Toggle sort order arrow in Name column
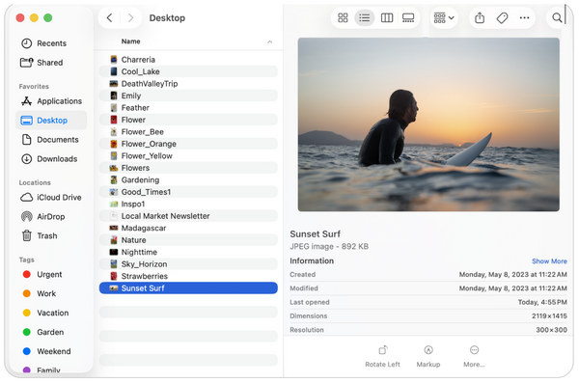Image resolution: width=579 pixels, height=383 pixels. click(x=269, y=41)
